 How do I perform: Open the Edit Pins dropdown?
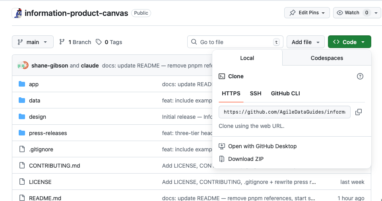(x=307, y=13)
